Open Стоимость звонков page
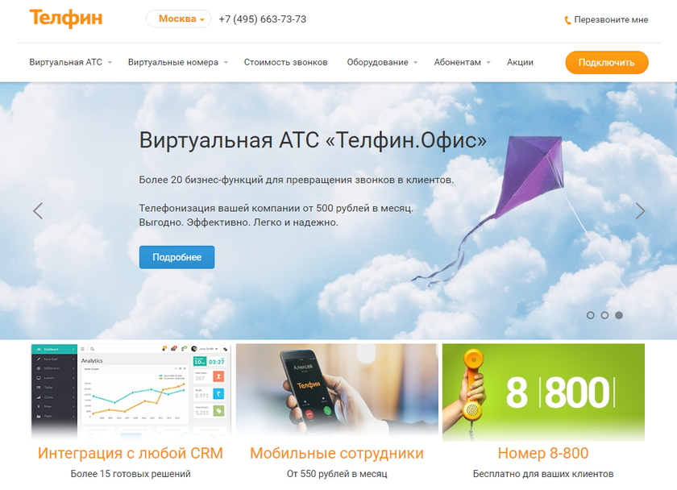 point(285,62)
